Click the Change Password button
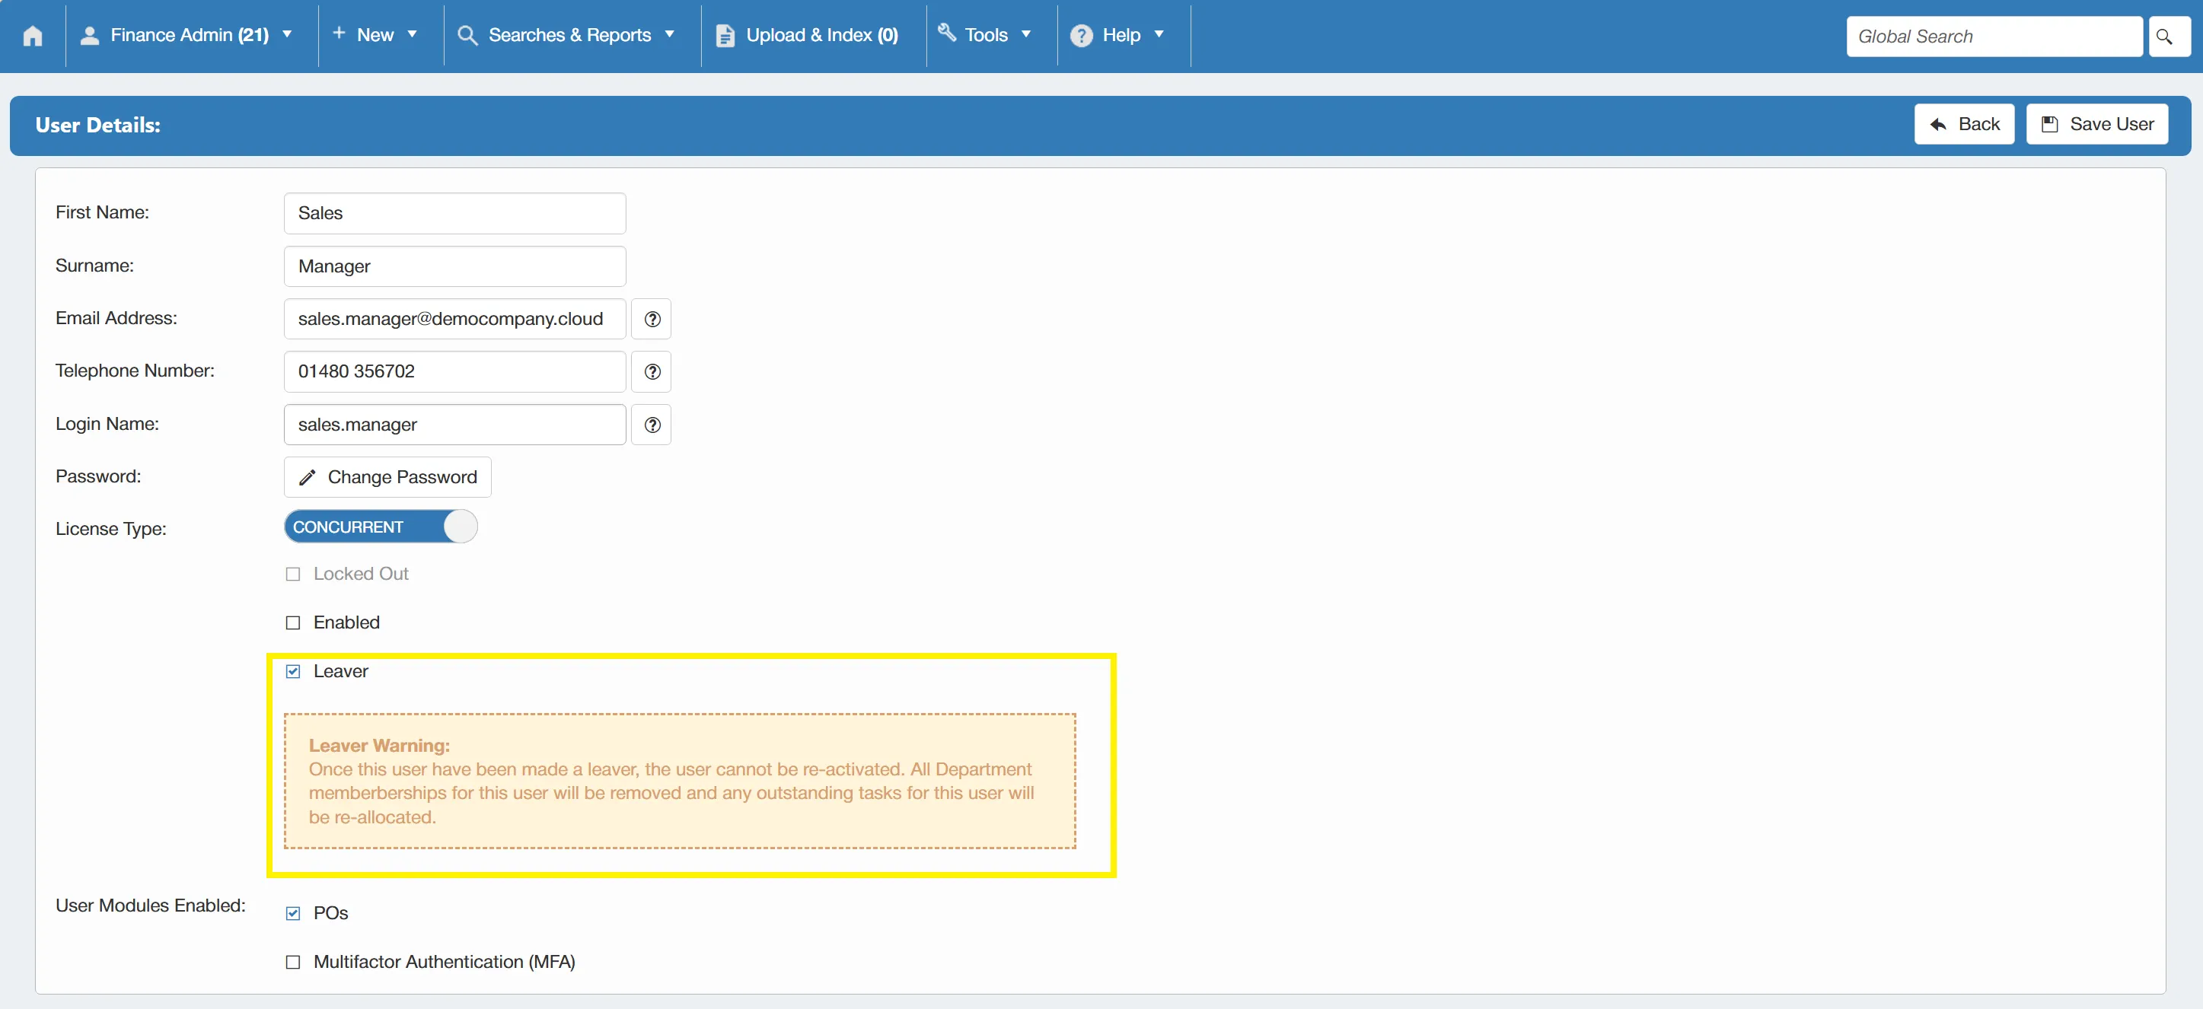Viewport: 2203px width, 1009px height. click(x=387, y=477)
